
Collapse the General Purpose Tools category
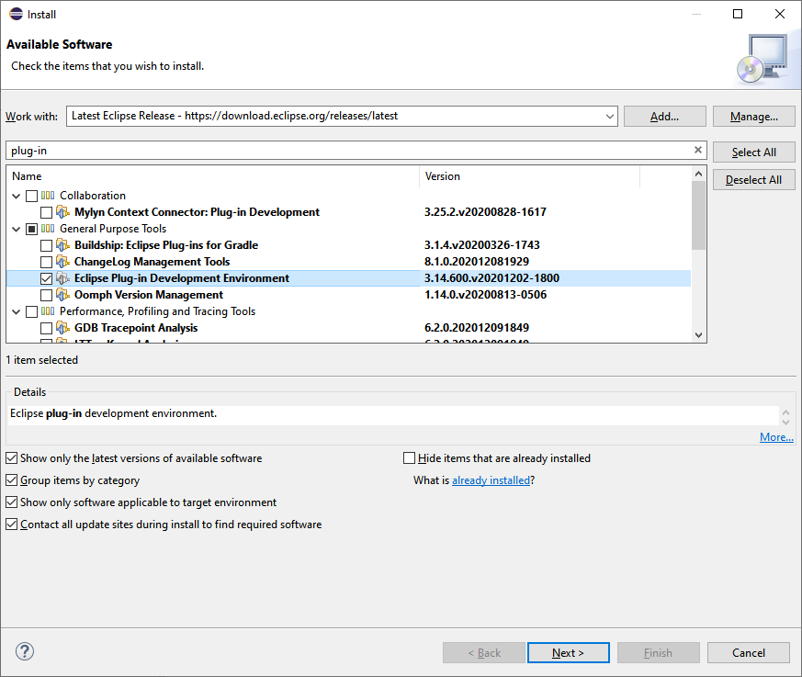tap(17, 229)
